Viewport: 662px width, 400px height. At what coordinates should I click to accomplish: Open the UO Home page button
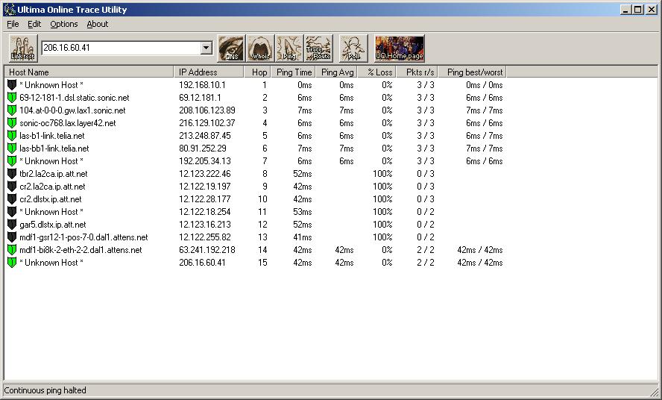click(x=400, y=49)
